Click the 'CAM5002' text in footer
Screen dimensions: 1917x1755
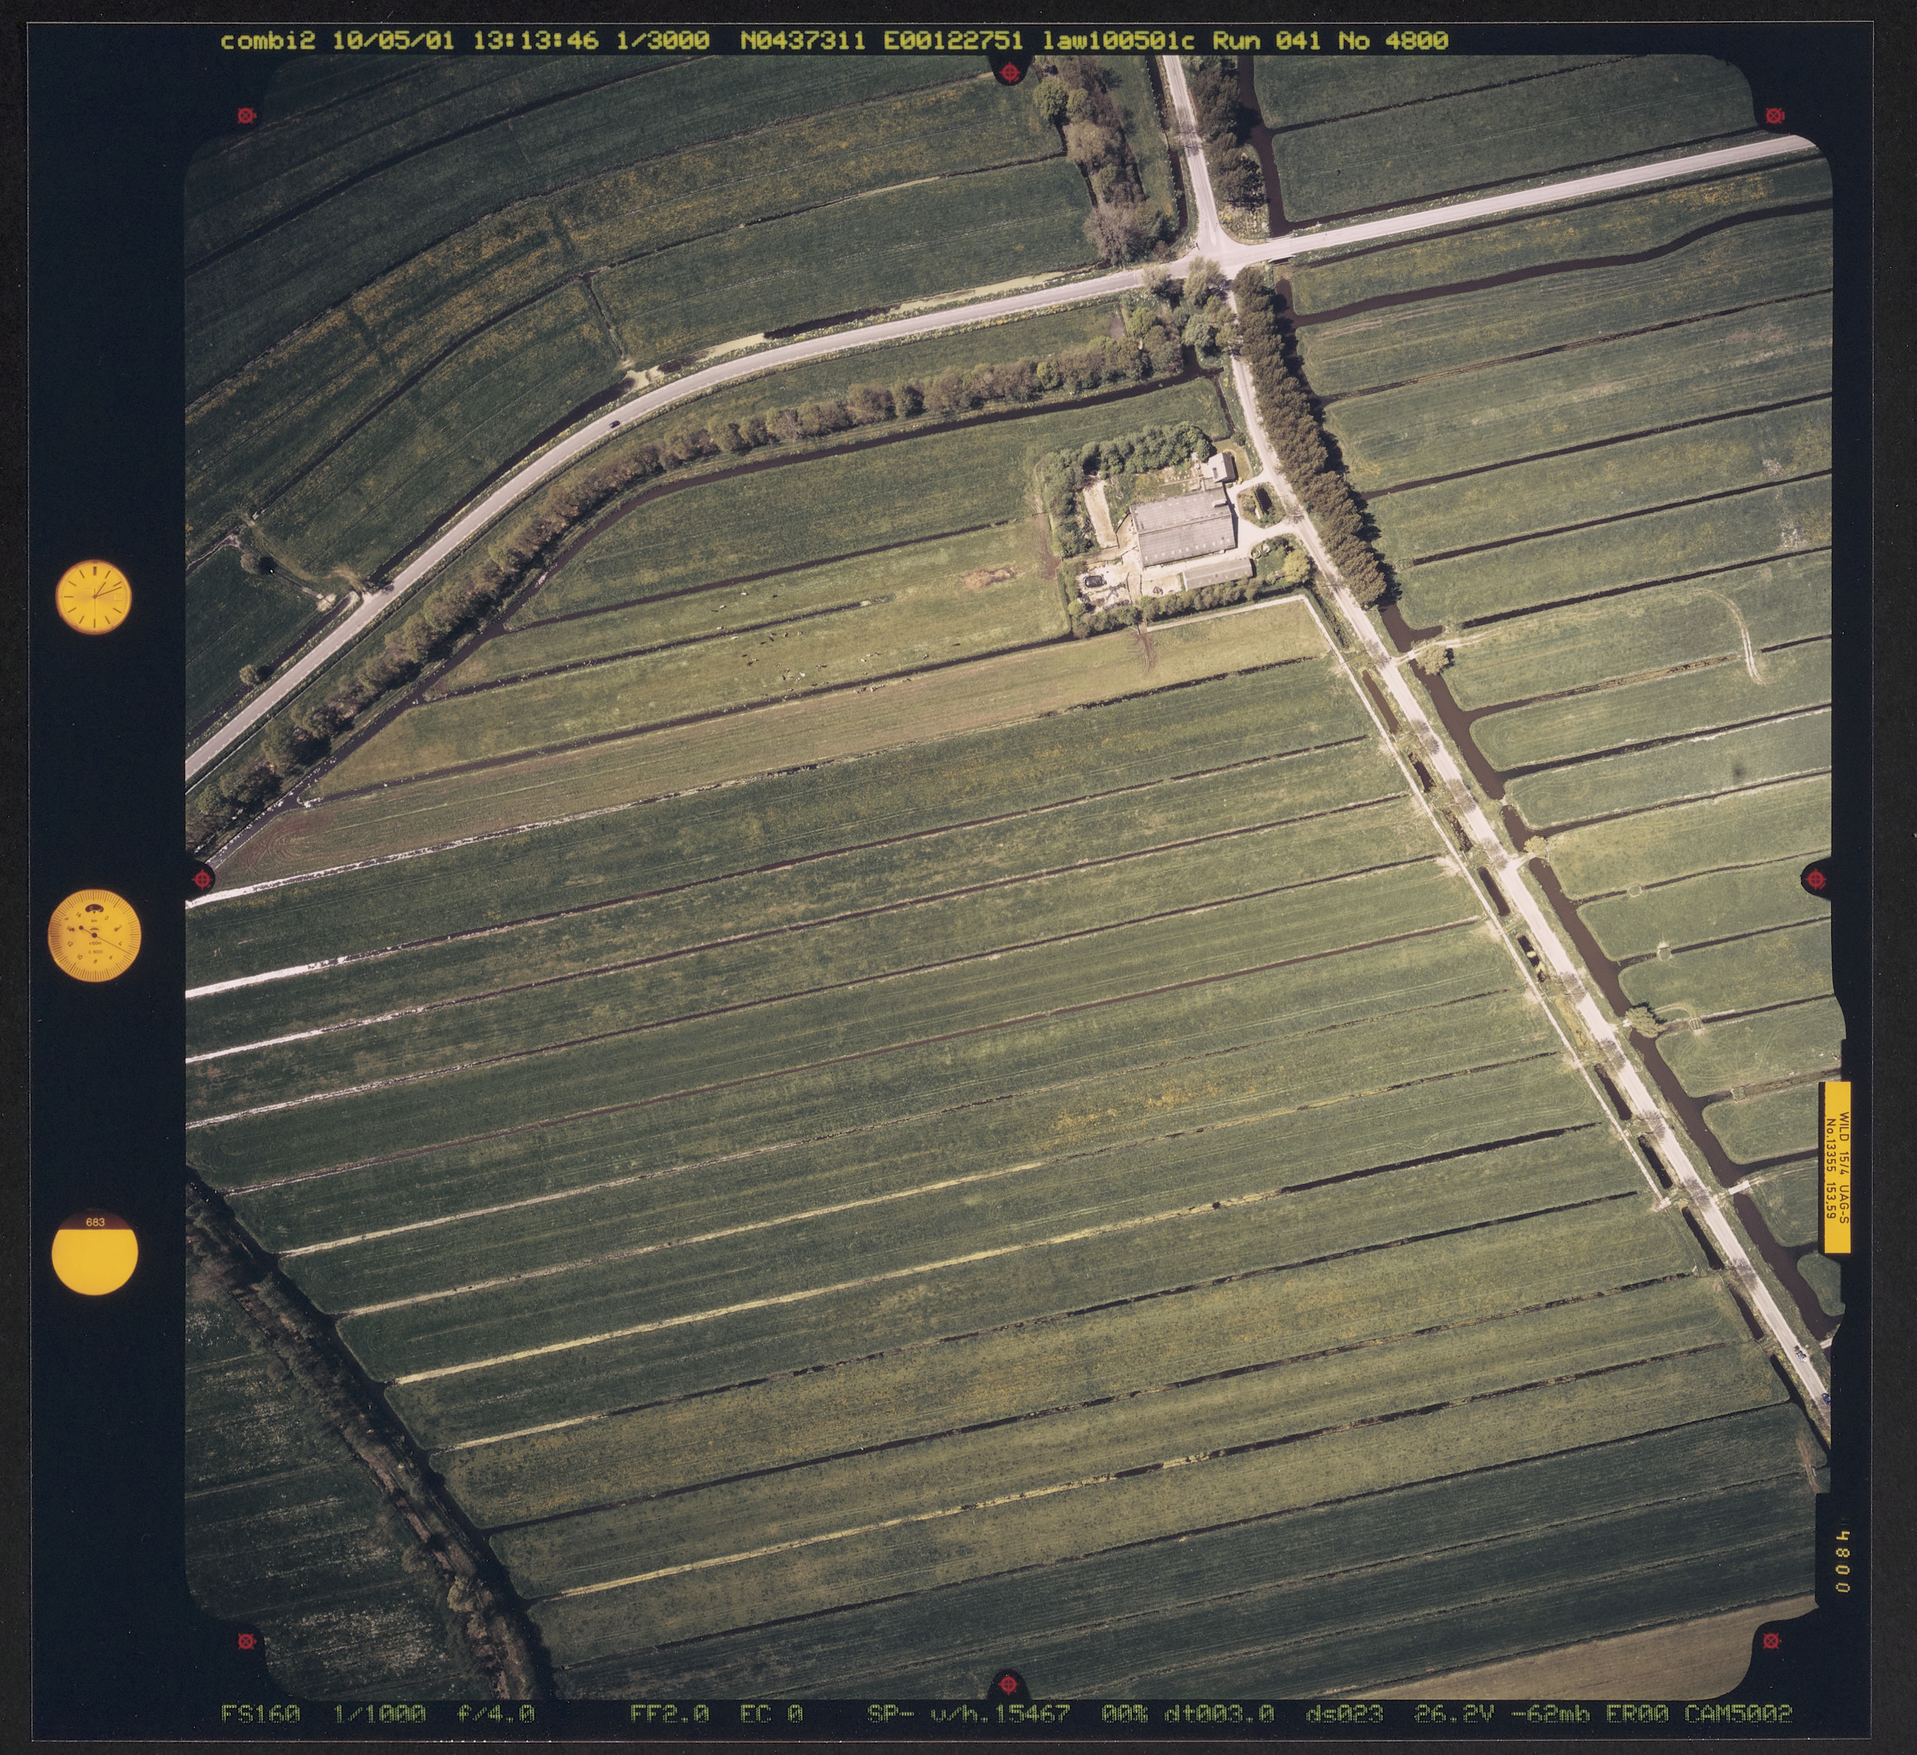click(x=1738, y=1714)
